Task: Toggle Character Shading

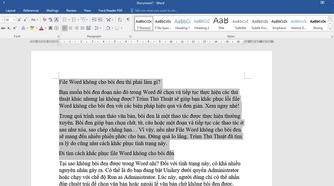Action: tap(51, 28)
